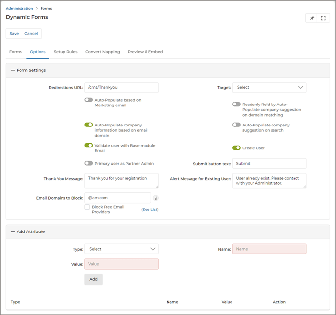Collapse the Form Settings section

pyautogui.click(x=13, y=70)
